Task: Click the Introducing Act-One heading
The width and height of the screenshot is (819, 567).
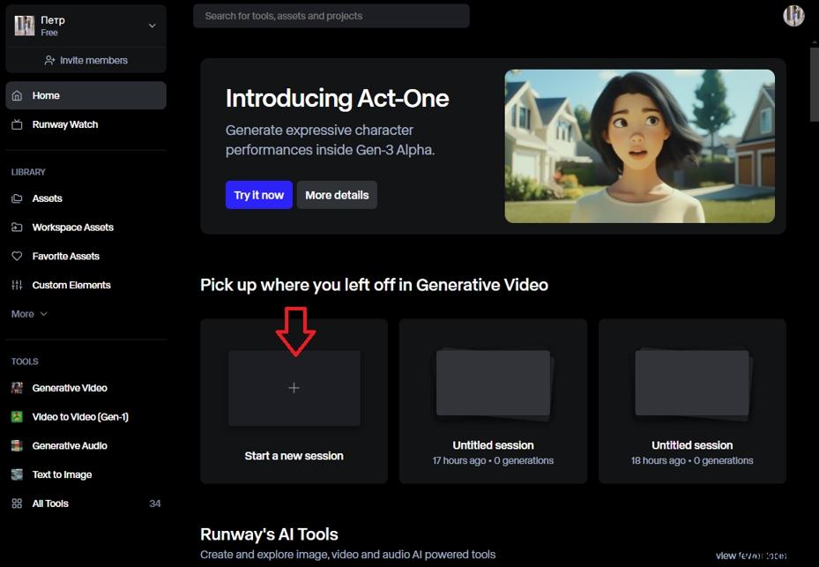Action: click(x=338, y=98)
